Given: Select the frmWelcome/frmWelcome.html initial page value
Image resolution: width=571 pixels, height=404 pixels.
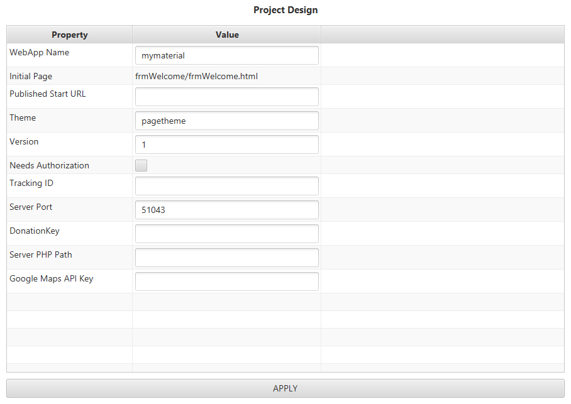Looking at the screenshot, I should click(x=196, y=76).
